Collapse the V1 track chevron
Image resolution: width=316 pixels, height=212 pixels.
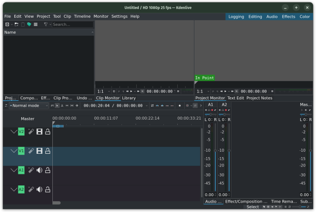tap(14, 151)
